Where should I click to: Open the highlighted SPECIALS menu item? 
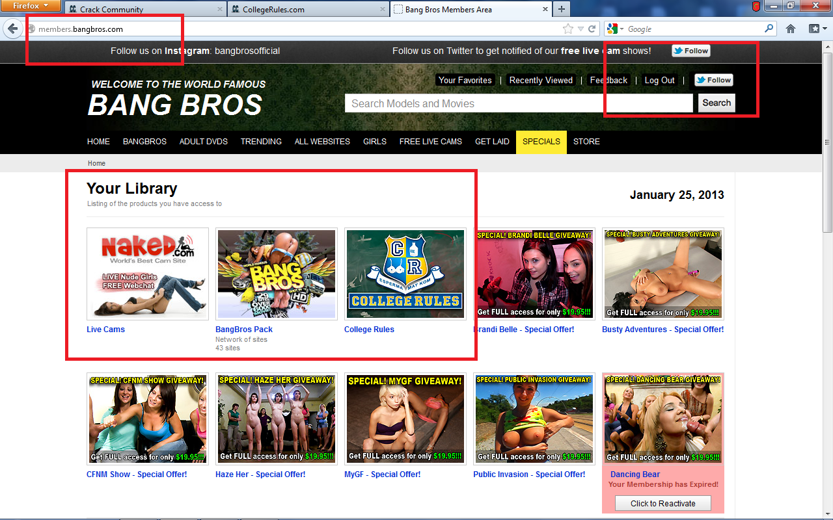tap(541, 142)
